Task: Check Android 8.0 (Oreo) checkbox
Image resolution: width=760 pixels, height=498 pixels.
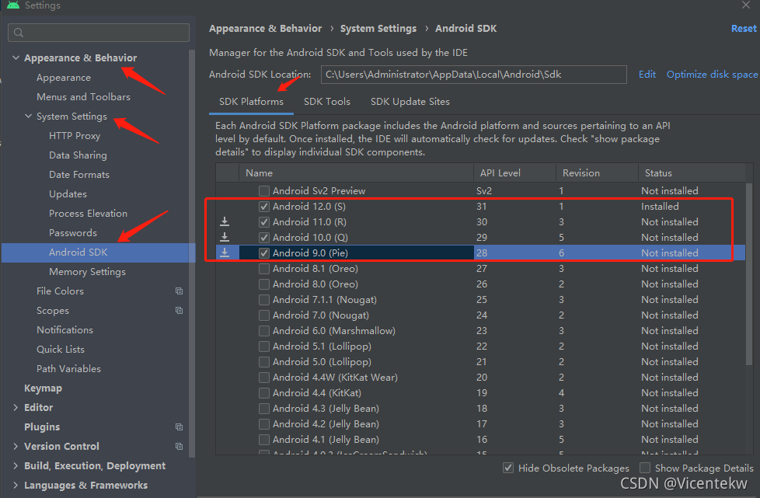Action: click(263, 284)
